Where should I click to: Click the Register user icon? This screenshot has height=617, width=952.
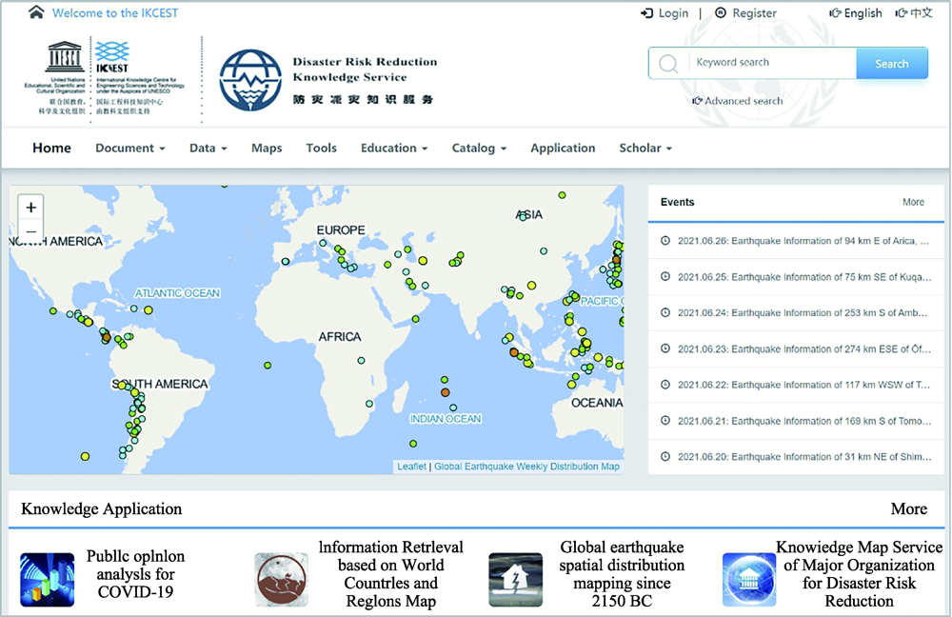click(x=721, y=12)
